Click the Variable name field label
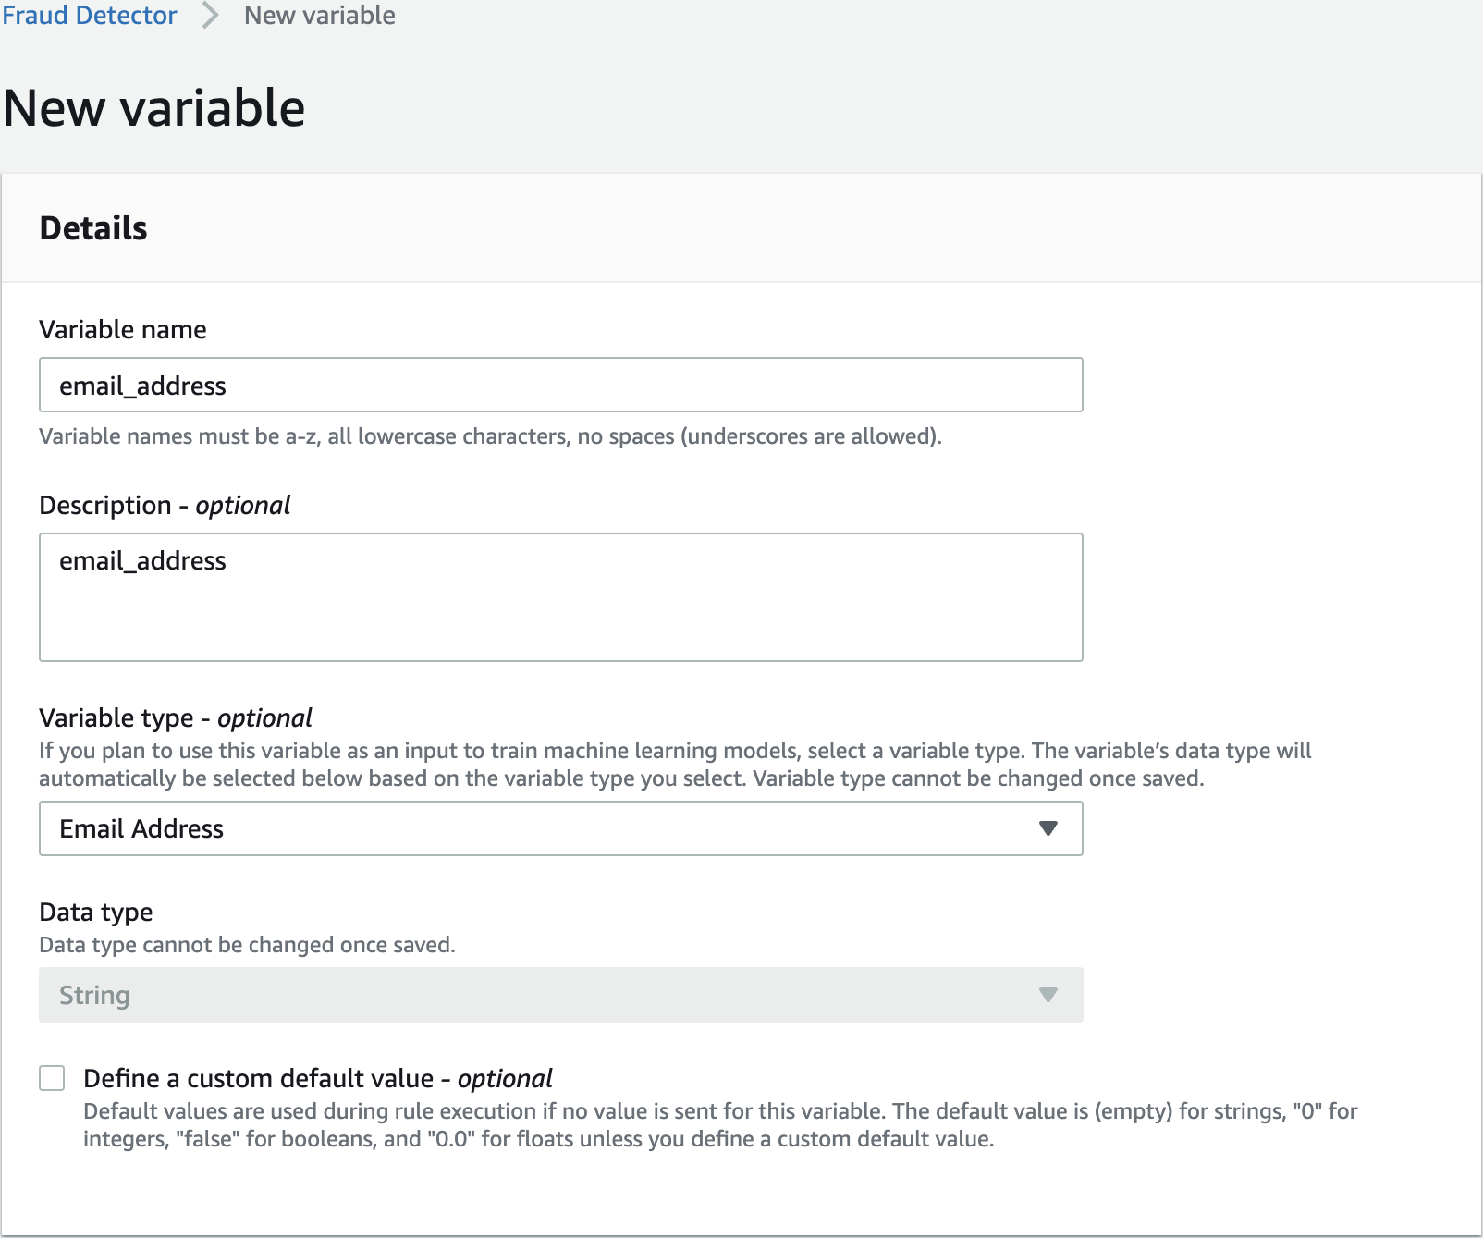 [123, 329]
